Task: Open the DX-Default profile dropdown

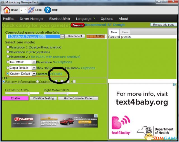Action: pyautogui.click(x=34, y=62)
